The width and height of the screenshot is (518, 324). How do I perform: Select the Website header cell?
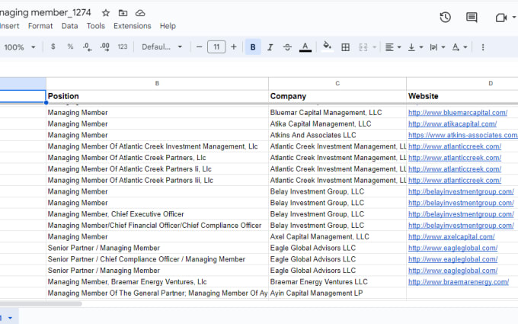pos(462,96)
